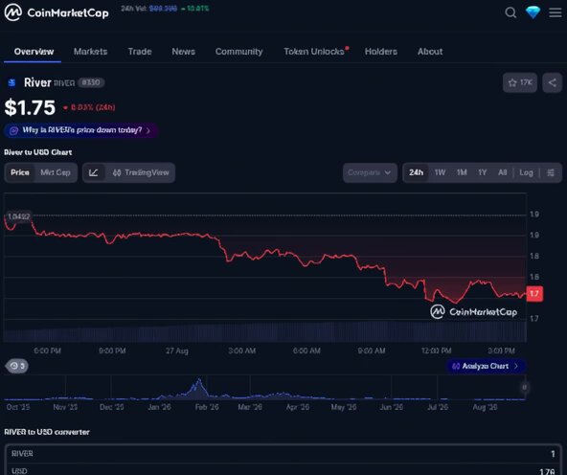Expand the Compare dropdown
The height and width of the screenshot is (475, 567).
(x=370, y=172)
